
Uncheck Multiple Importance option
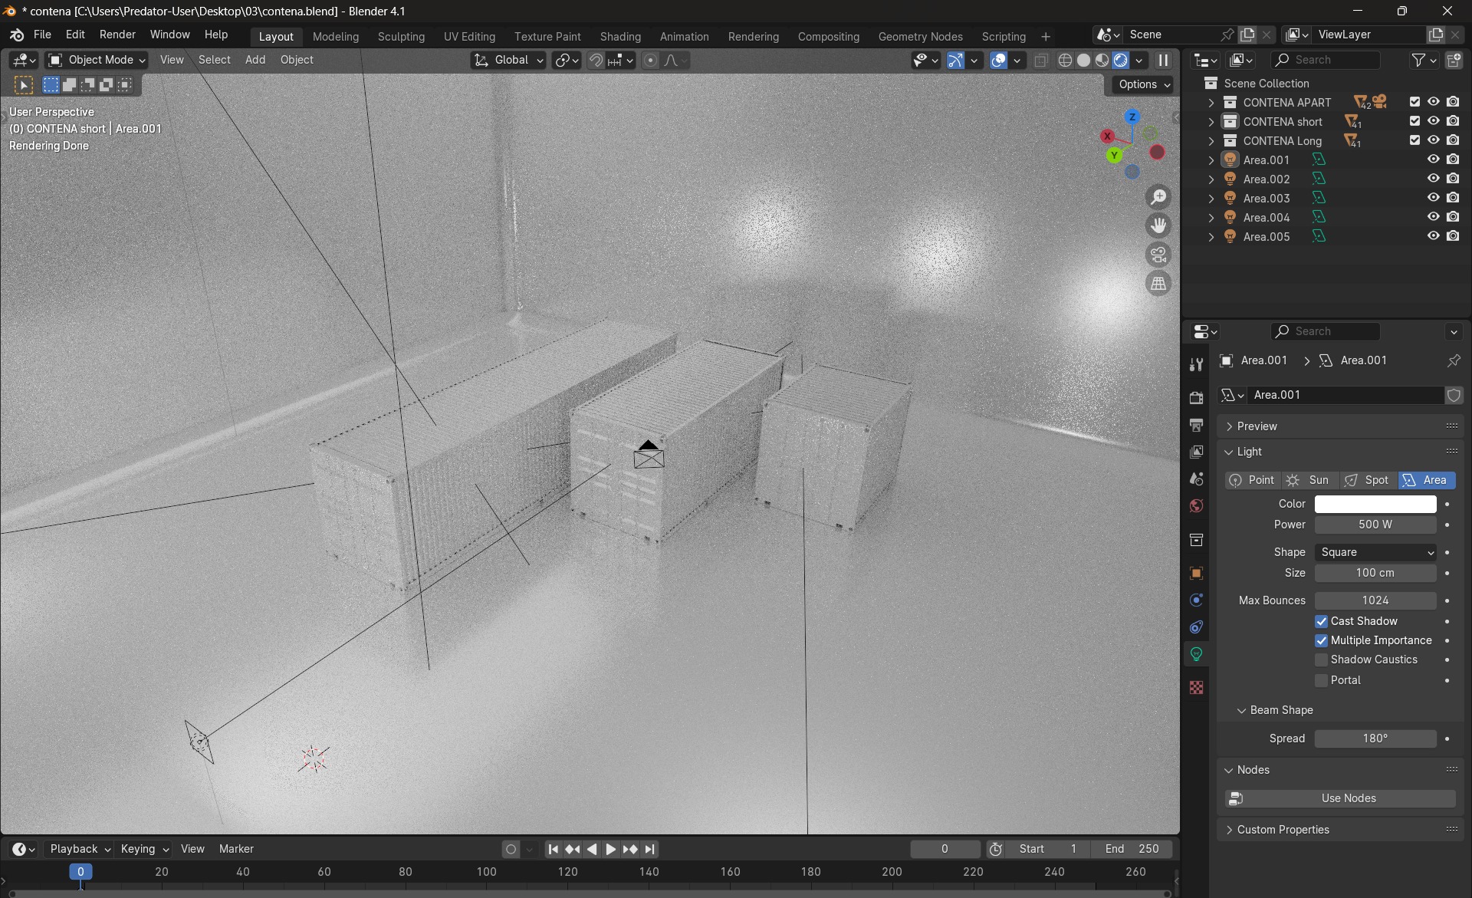click(1321, 640)
